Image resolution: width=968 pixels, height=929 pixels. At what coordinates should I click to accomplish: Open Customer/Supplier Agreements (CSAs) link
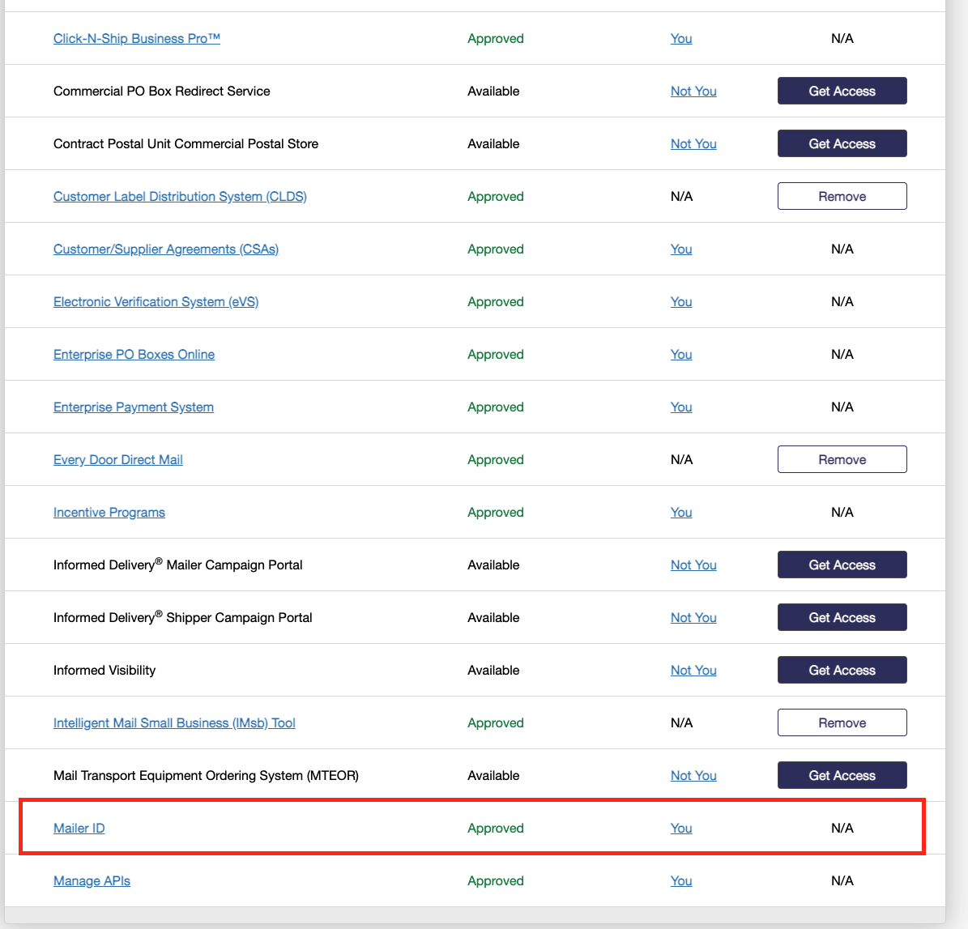(x=165, y=249)
